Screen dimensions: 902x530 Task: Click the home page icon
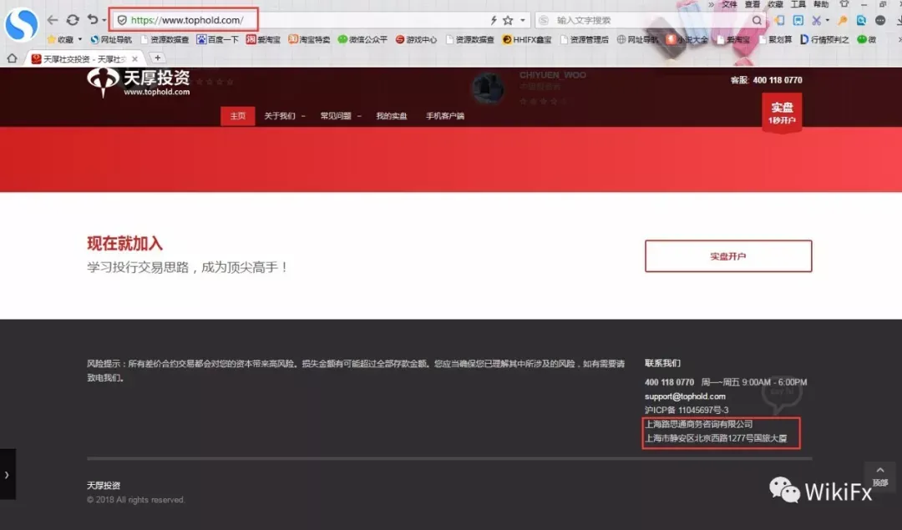pyautogui.click(x=12, y=58)
